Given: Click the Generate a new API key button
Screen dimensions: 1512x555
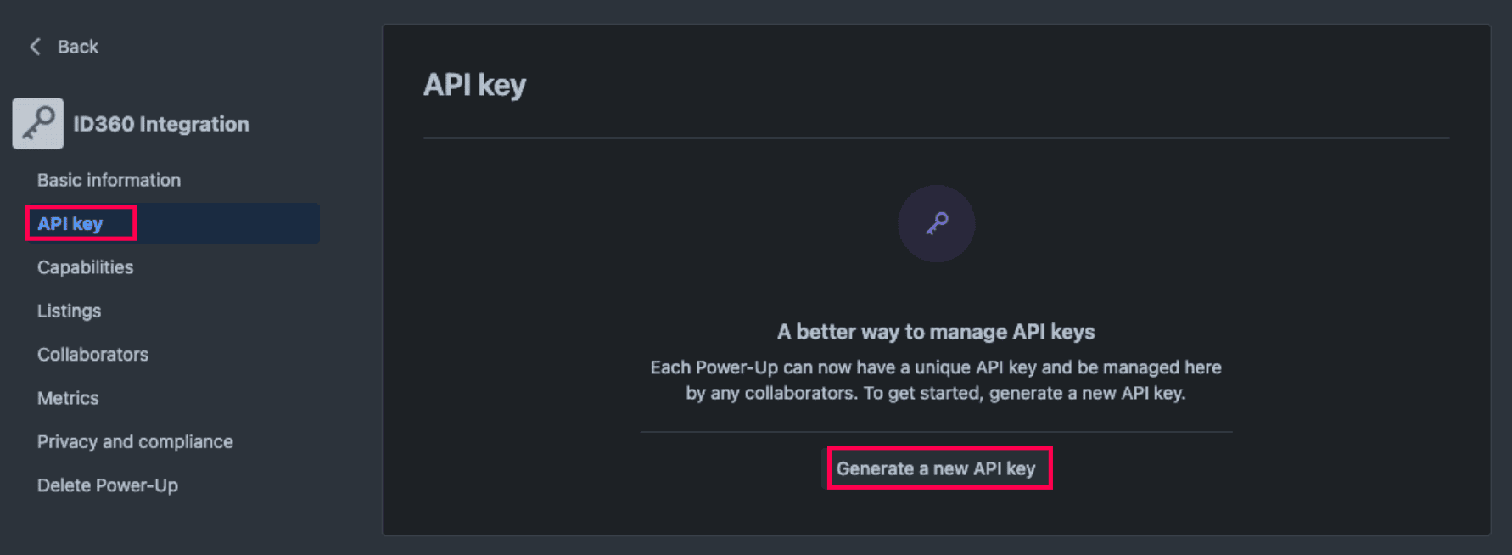Looking at the screenshot, I should click(938, 468).
